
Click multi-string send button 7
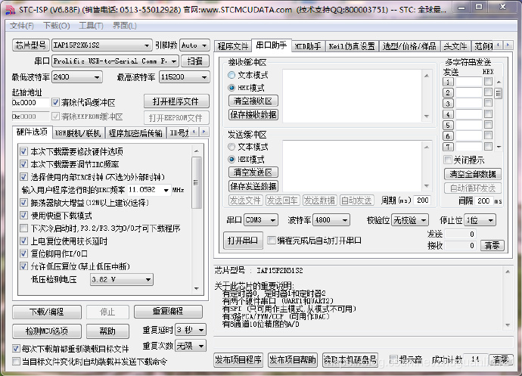point(448,147)
